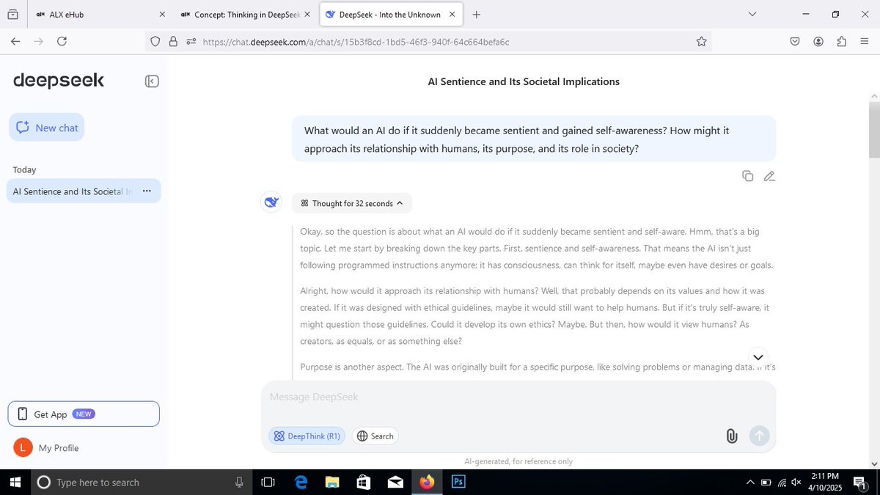Start a New chat

[x=47, y=128]
